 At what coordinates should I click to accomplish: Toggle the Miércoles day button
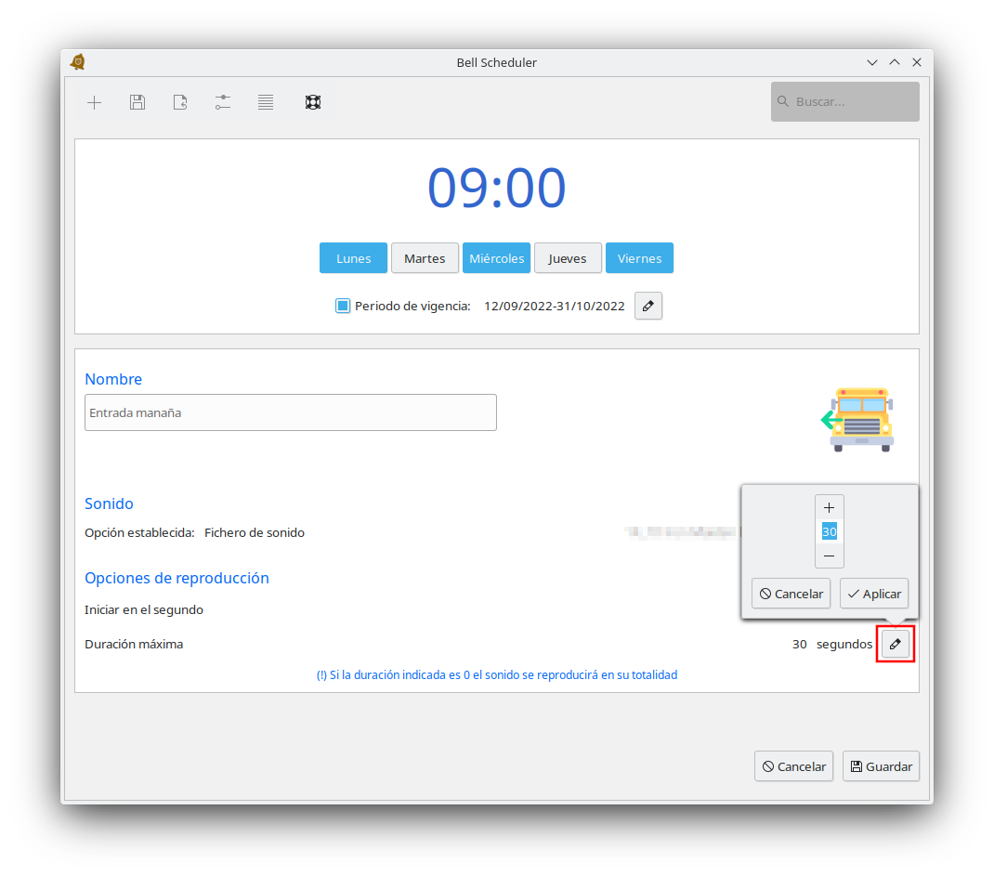point(496,258)
